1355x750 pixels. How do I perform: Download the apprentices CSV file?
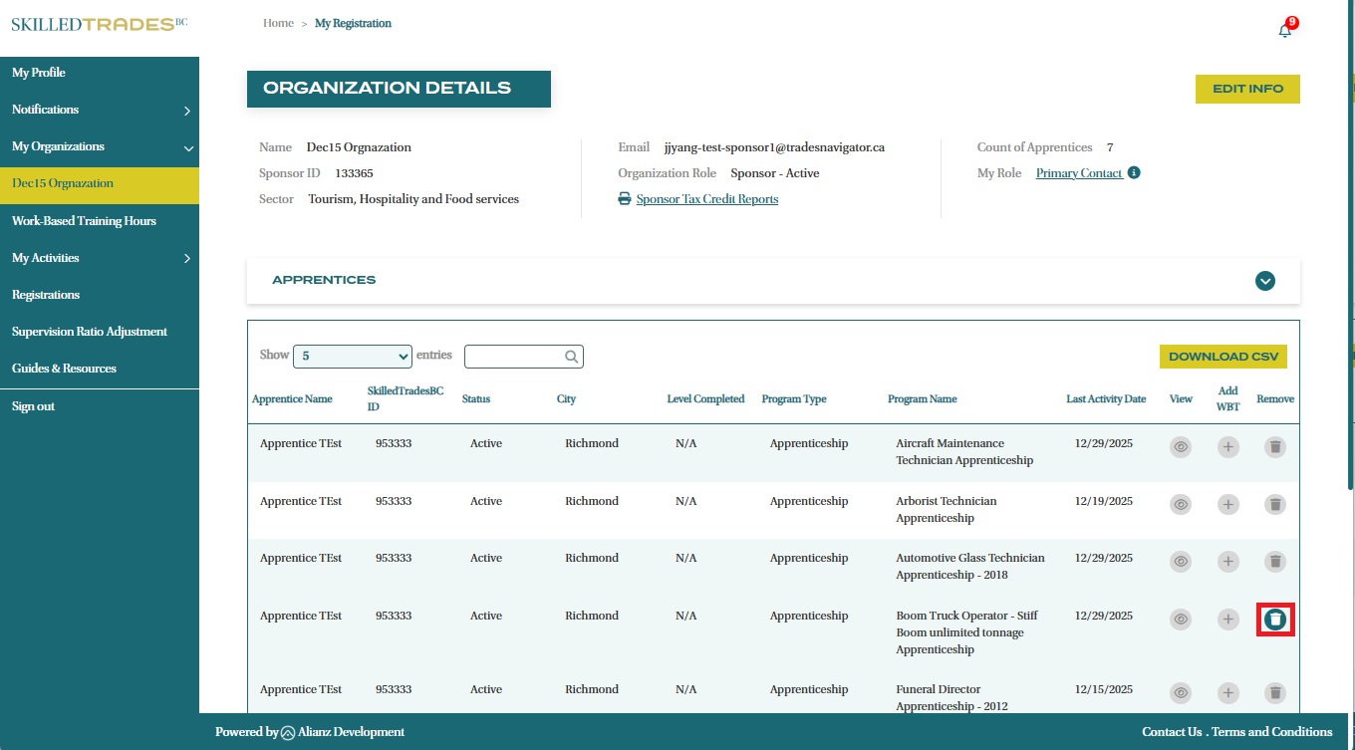click(x=1222, y=357)
